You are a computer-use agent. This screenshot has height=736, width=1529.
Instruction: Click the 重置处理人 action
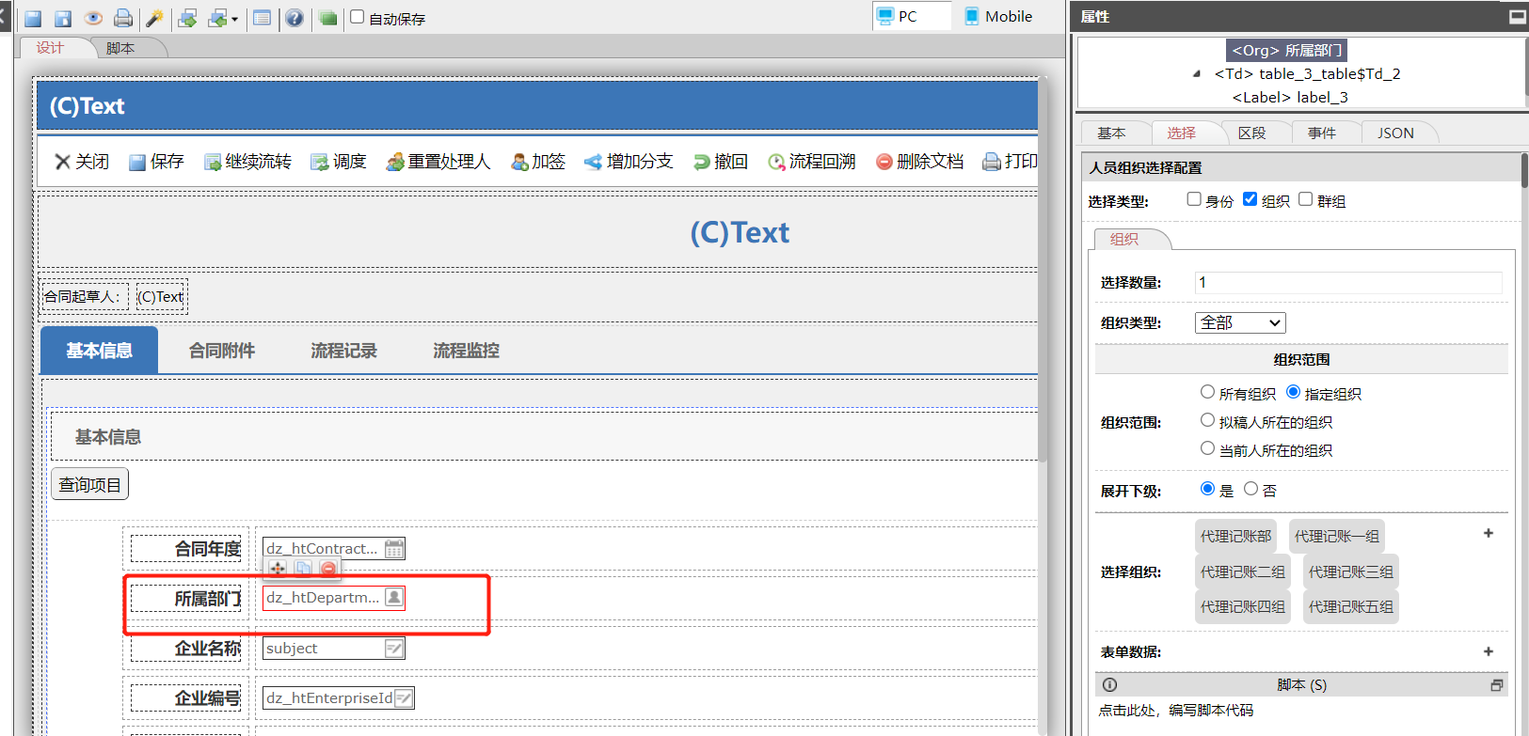pyautogui.click(x=438, y=162)
